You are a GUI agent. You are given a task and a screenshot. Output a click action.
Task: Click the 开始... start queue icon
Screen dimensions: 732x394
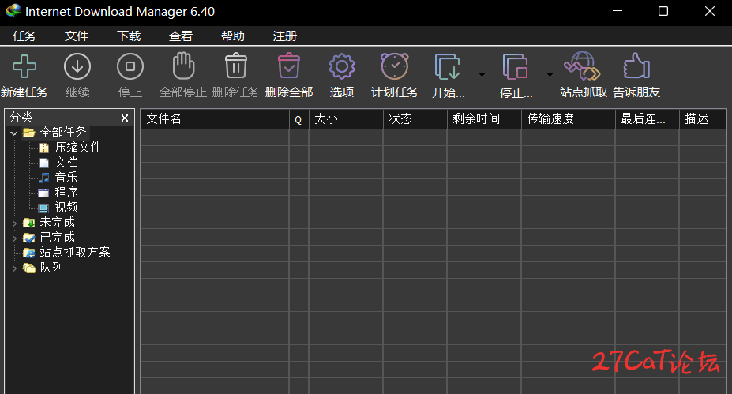tap(448, 67)
